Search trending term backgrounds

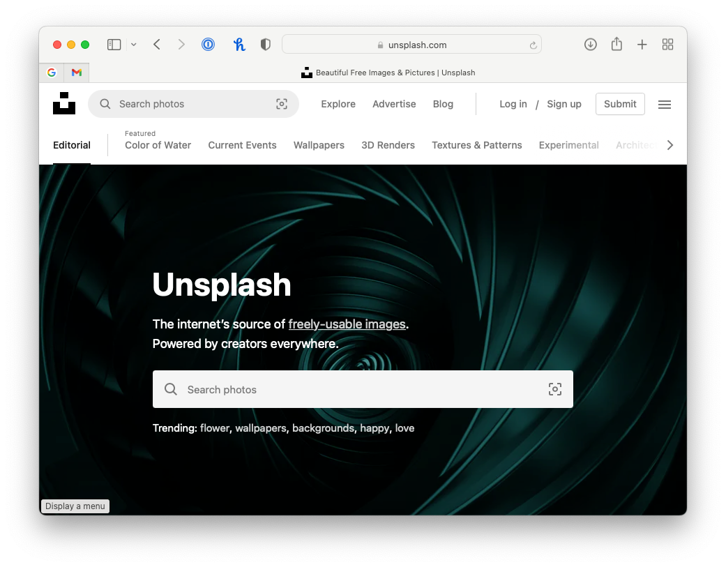(323, 428)
